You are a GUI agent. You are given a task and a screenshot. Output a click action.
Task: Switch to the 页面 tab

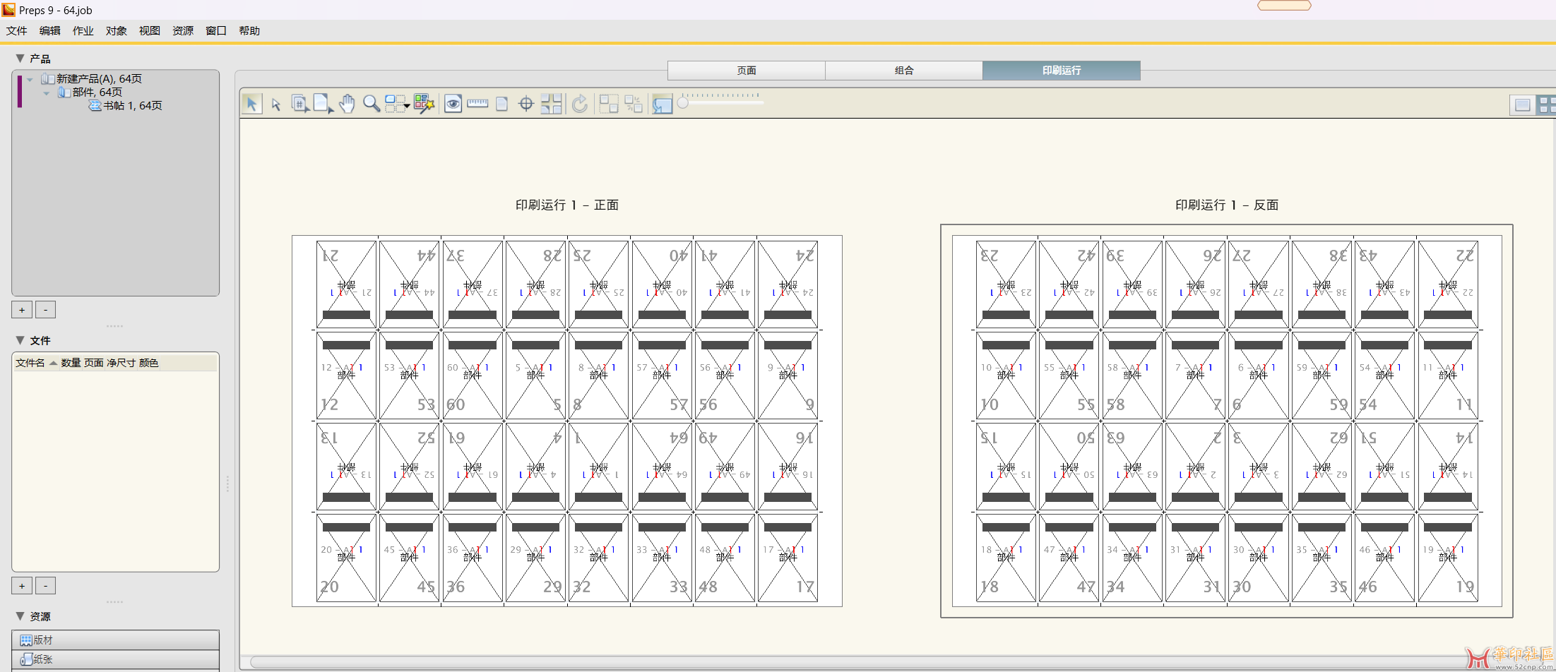click(746, 70)
